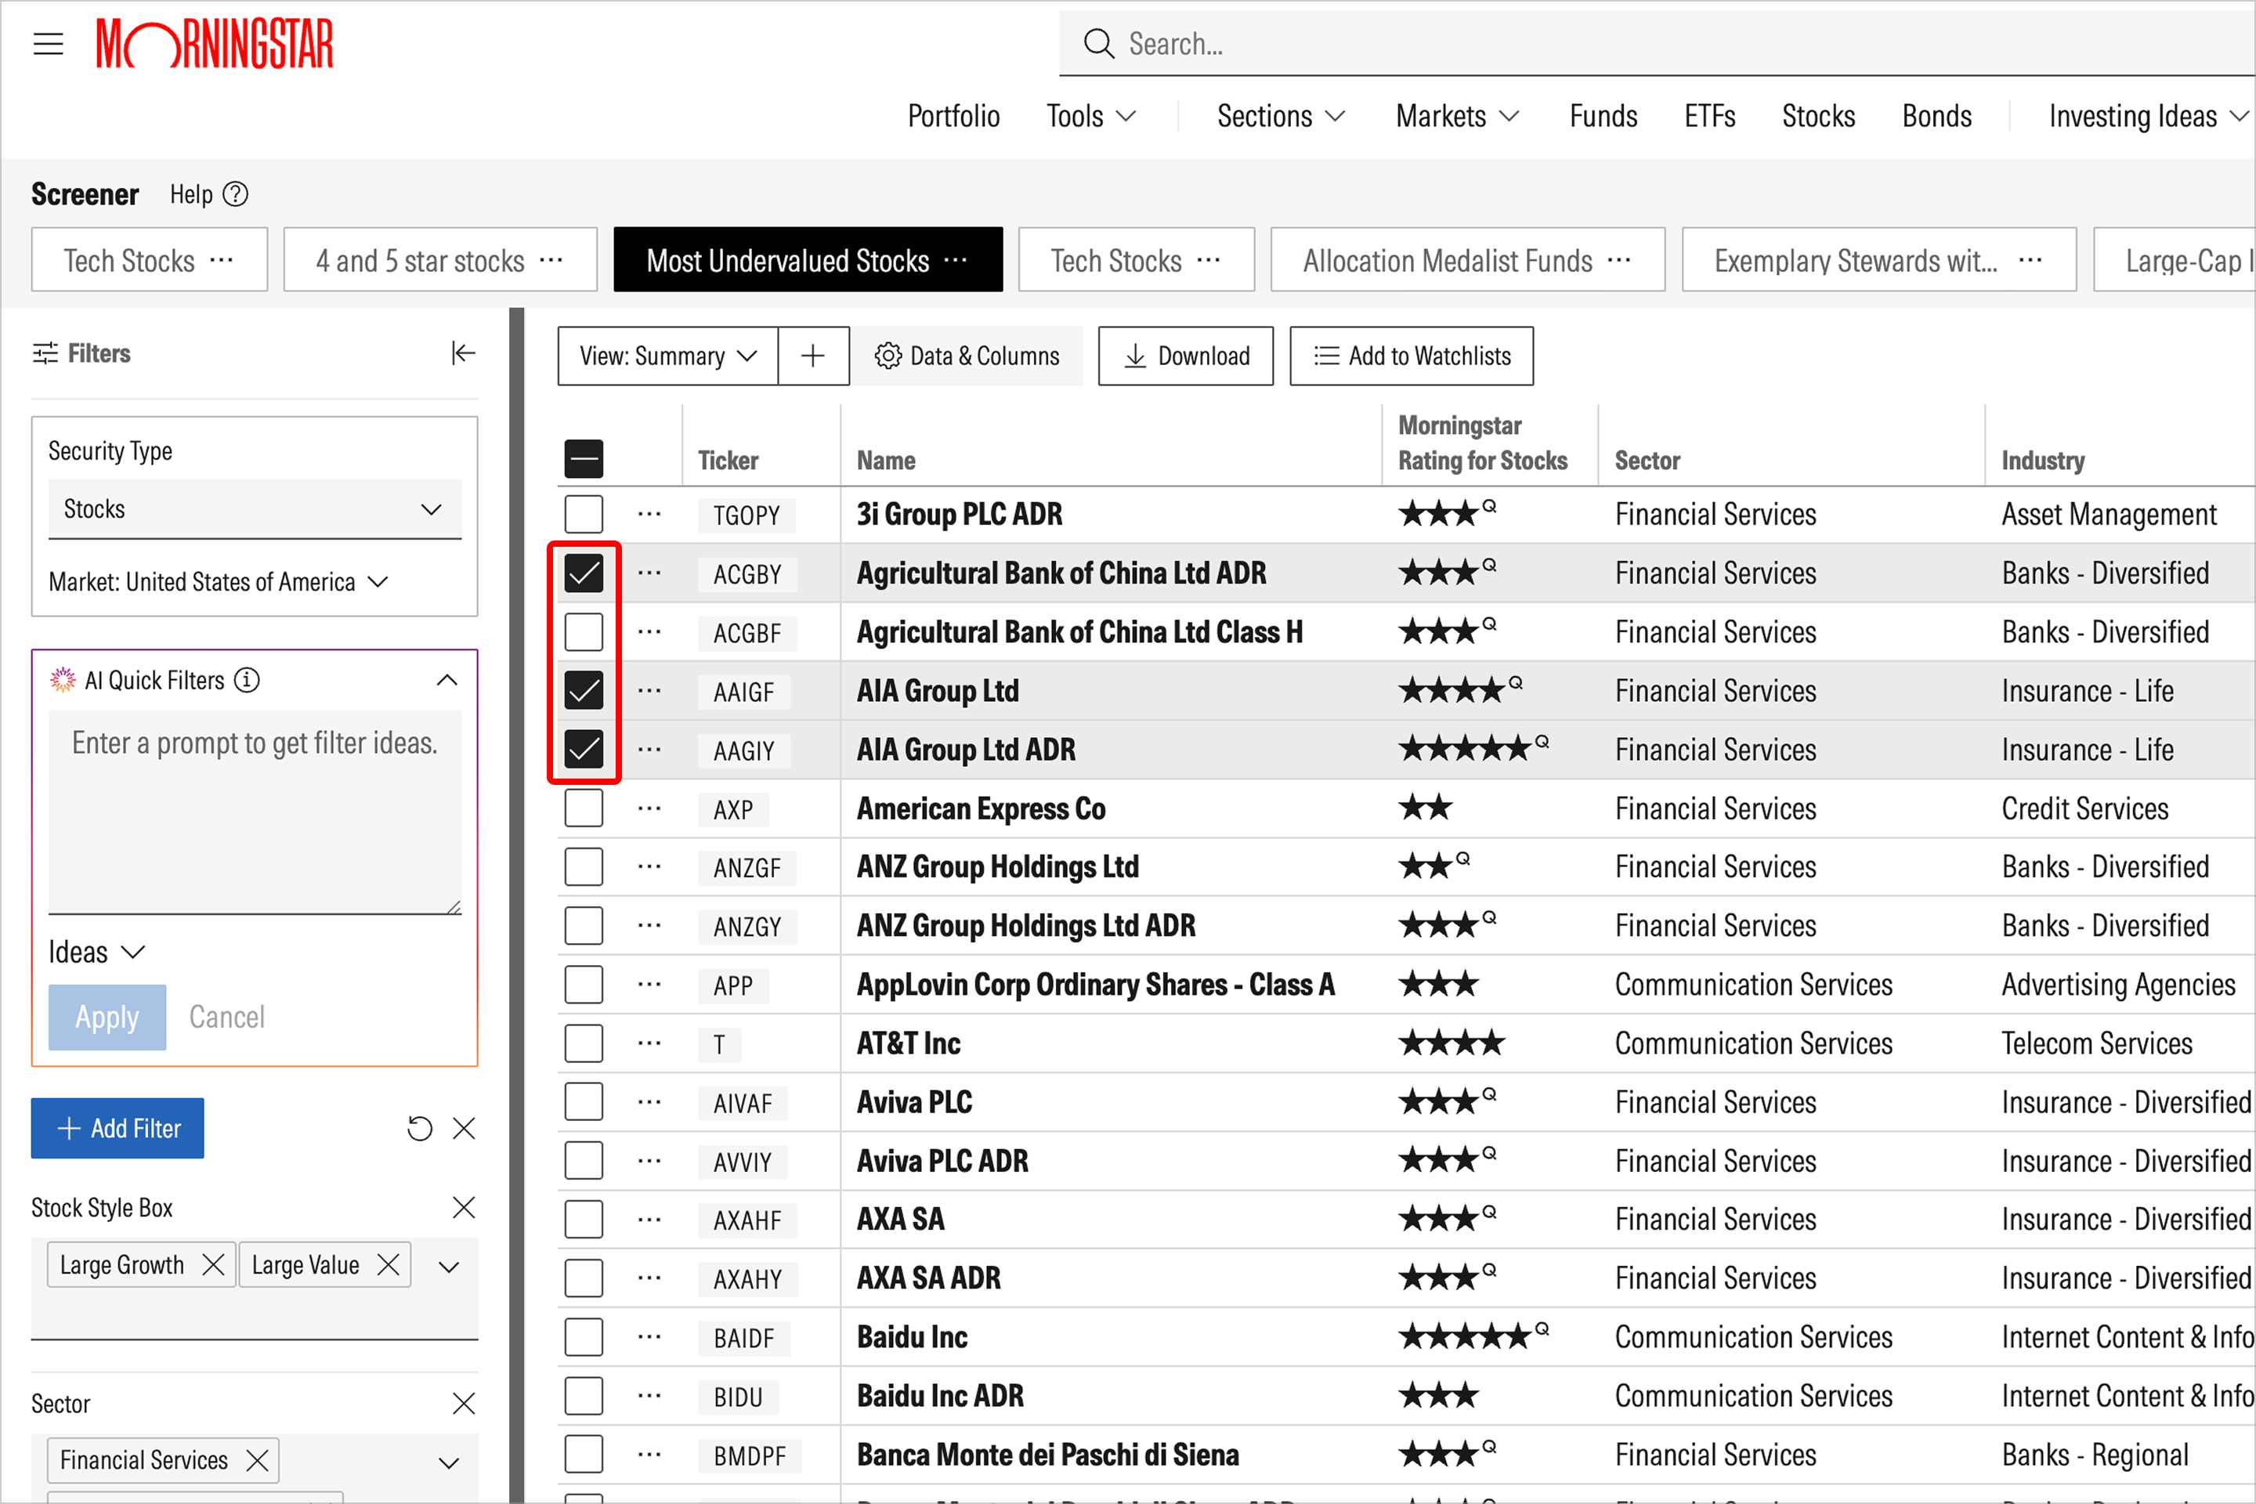Collapse the AI Quick Filters section
This screenshot has width=2256, height=1504.
tap(447, 681)
